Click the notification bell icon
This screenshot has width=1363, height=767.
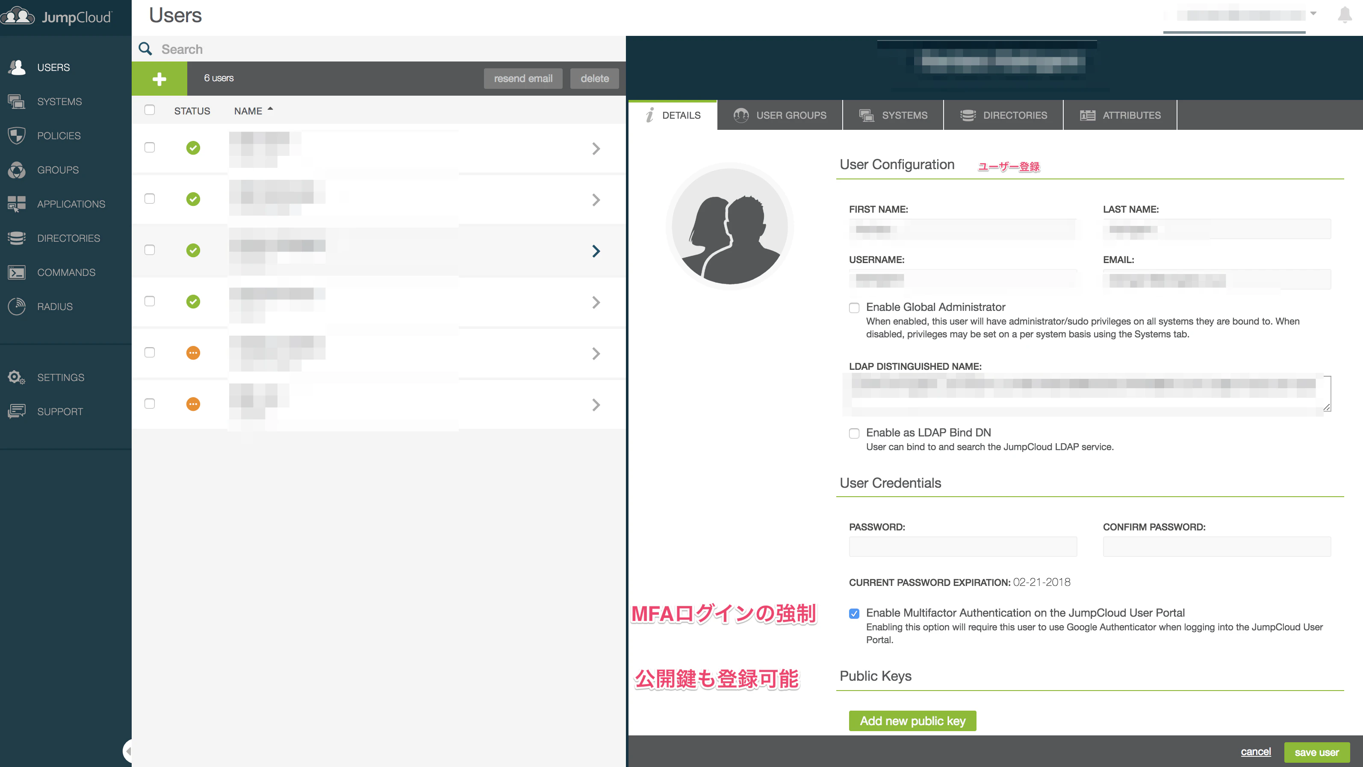(1345, 15)
